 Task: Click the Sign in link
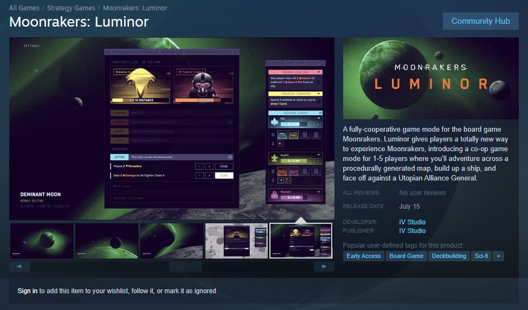27,291
